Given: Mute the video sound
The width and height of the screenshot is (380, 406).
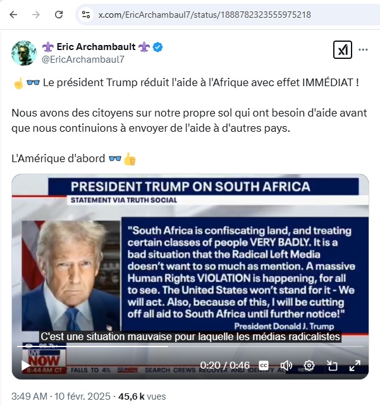Looking at the screenshot, I should click(x=286, y=365).
